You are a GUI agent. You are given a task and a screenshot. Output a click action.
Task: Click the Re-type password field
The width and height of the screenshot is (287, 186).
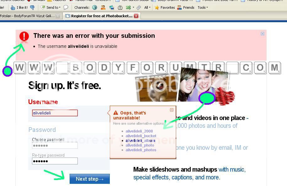[x=55, y=161]
